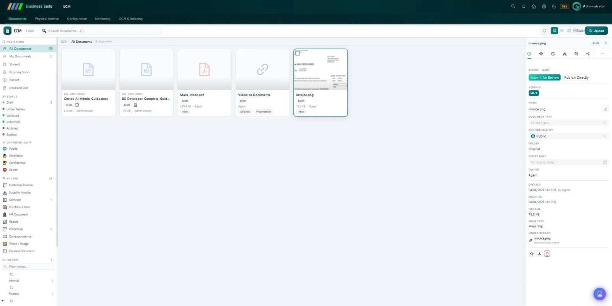612x306 pixels.
Task: Open the Configuration tab
Action: coord(77,19)
